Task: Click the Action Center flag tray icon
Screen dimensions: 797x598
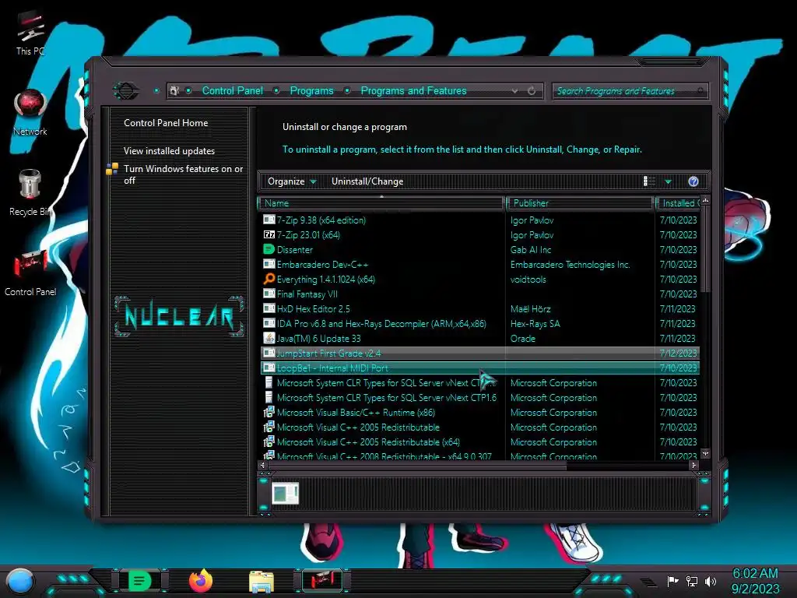Action: click(x=672, y=581)
